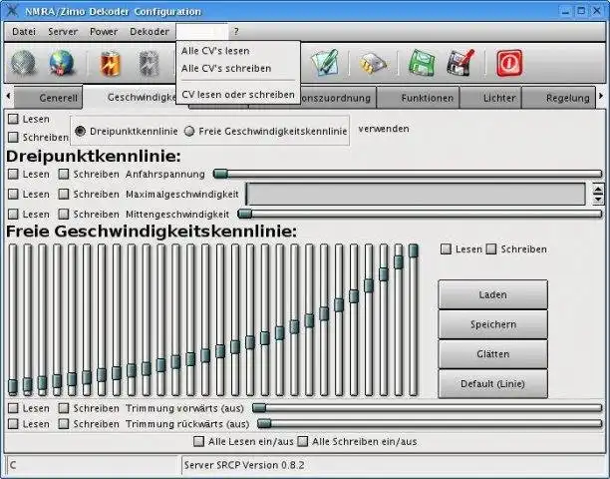Click the floppy disk with red pen icon

460,62
